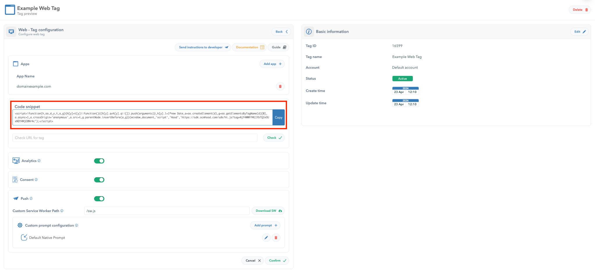Open the Guide
Image resolution: width=595 pixels, height=272 pixels.
pos(278,47)
